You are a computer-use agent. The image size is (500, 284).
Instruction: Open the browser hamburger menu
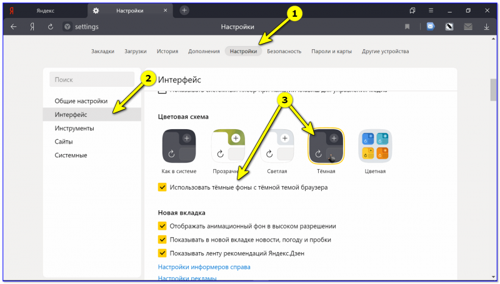(431, 11)
